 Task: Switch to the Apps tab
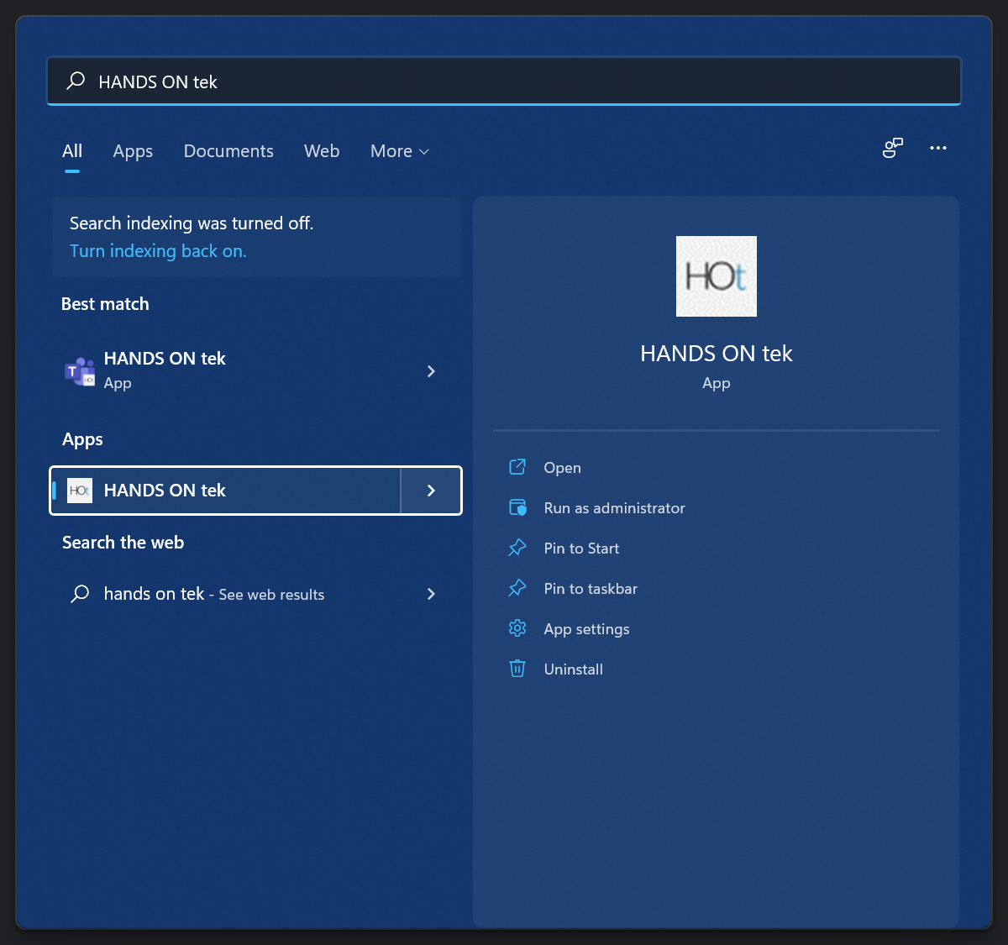point(133,151)
